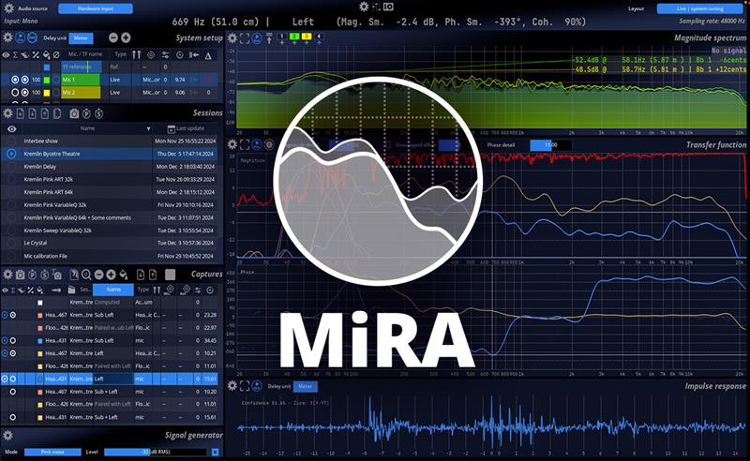Open the Impulse response settings gear

tap(232, 385)
